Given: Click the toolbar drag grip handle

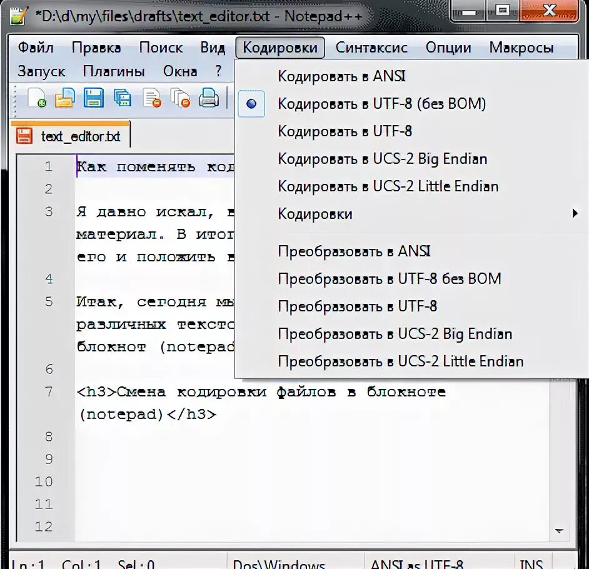Looking at the screenshot, I should click(15, 100).
